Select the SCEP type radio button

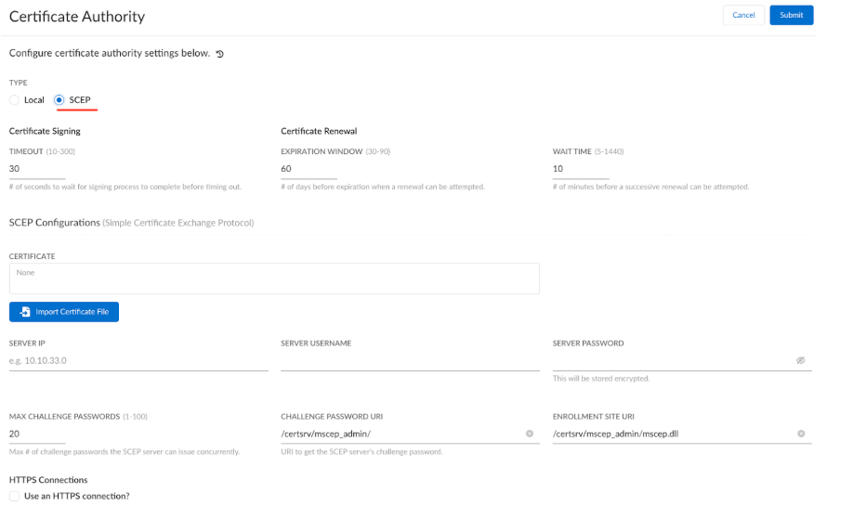[59, 100]
